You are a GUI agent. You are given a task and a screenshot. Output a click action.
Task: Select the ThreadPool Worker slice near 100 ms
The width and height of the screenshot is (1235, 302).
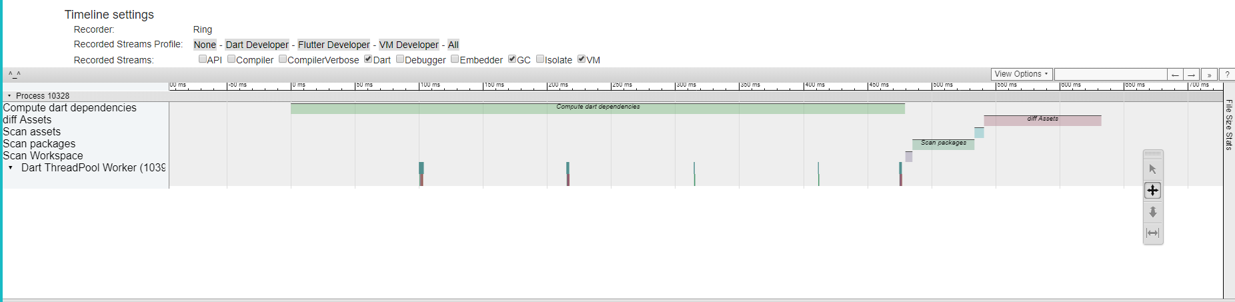pos(421,168)
